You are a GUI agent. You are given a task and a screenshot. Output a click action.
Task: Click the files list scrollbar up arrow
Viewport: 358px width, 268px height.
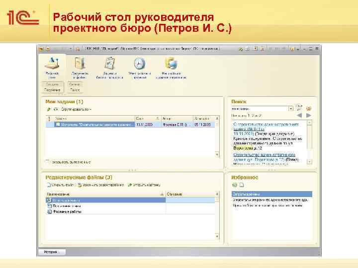tap(217, 194)
